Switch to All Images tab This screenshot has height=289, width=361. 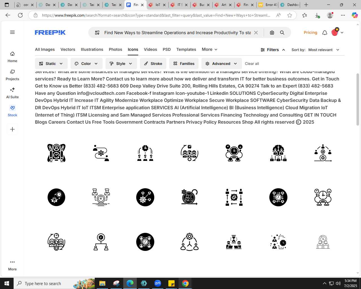45,49
